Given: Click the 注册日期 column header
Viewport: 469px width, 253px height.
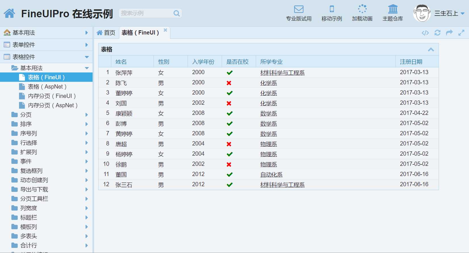Looking at the screenshot, I should (417, 61).
